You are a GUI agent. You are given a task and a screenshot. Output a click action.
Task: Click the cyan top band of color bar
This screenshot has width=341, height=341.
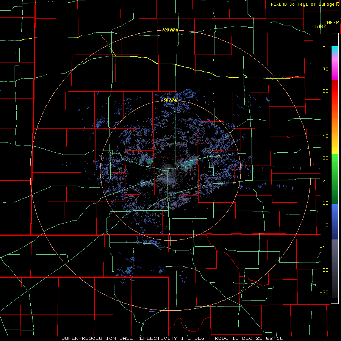[x=335, y=50]
